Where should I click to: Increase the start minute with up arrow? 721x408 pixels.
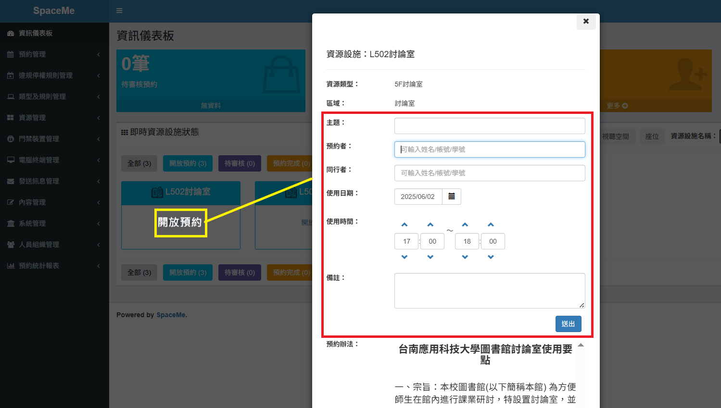point(430,225)
